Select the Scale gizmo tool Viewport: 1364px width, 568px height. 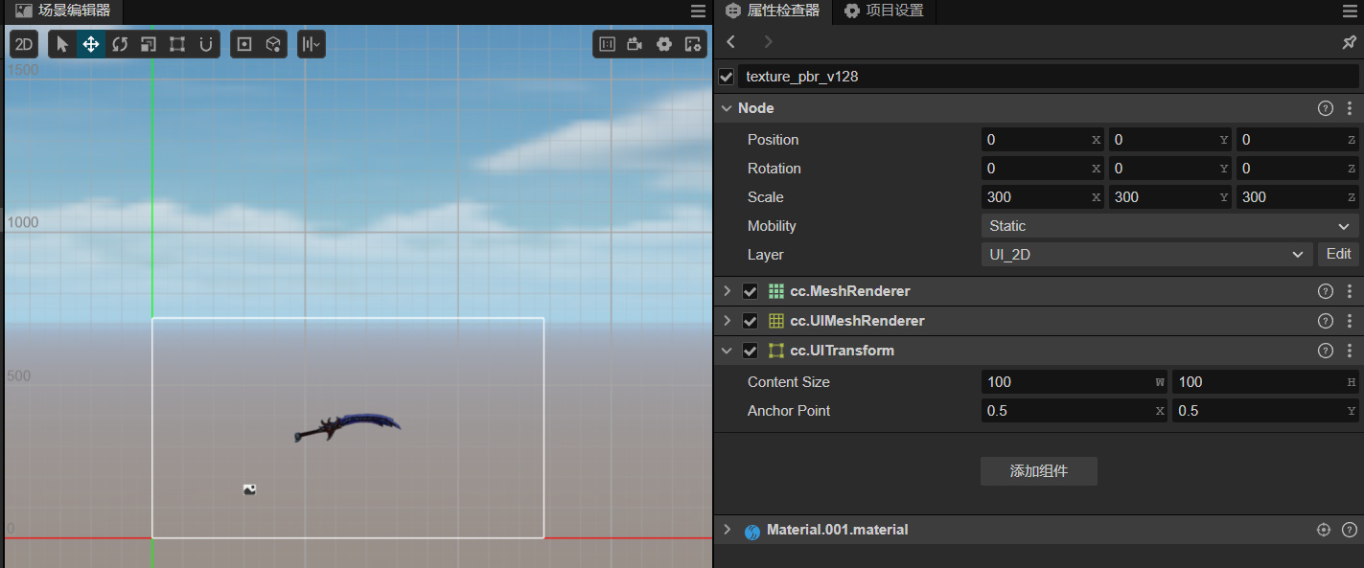149,44
